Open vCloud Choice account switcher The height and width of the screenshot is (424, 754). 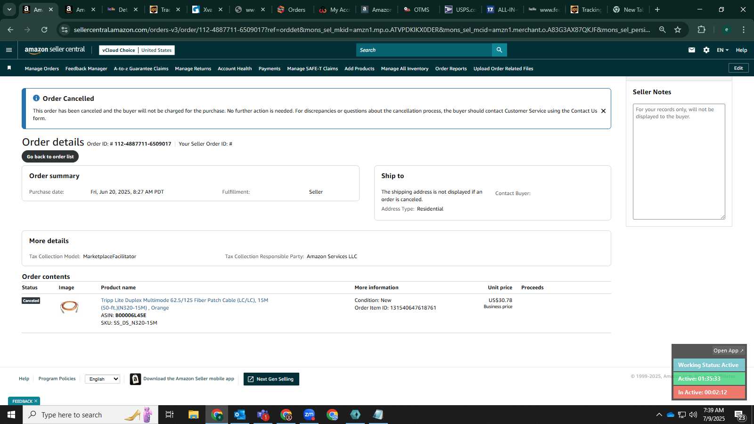click(x=137, y=50)
